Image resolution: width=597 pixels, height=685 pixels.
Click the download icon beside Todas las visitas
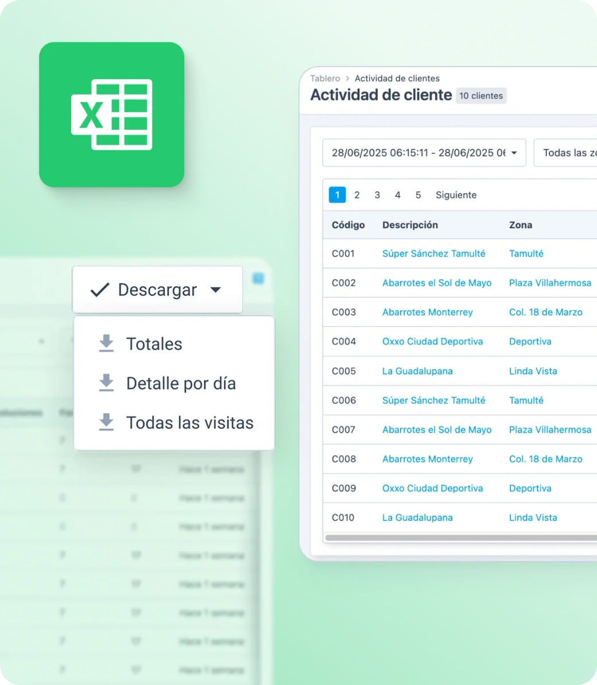click(x=106, y=422)
